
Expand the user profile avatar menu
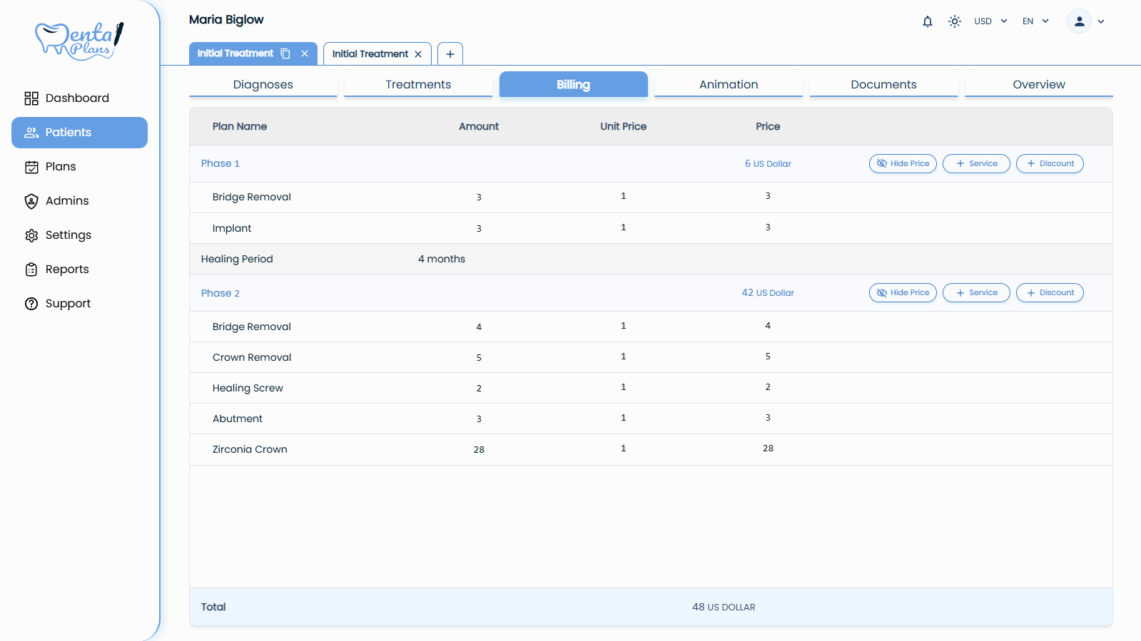point(1085,21)
